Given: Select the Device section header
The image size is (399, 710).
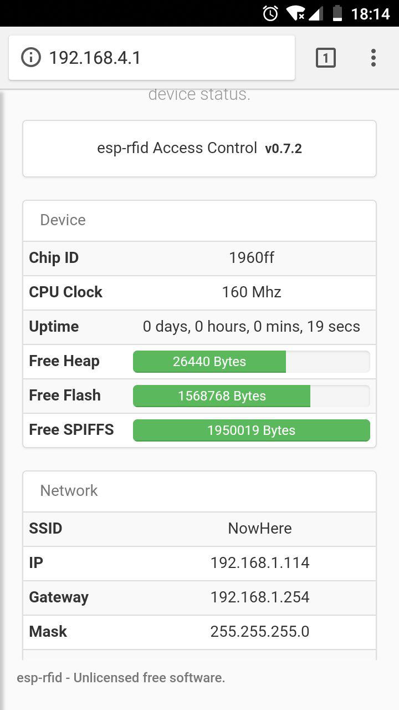Looking at the screenshot, I should click(63, 220).
